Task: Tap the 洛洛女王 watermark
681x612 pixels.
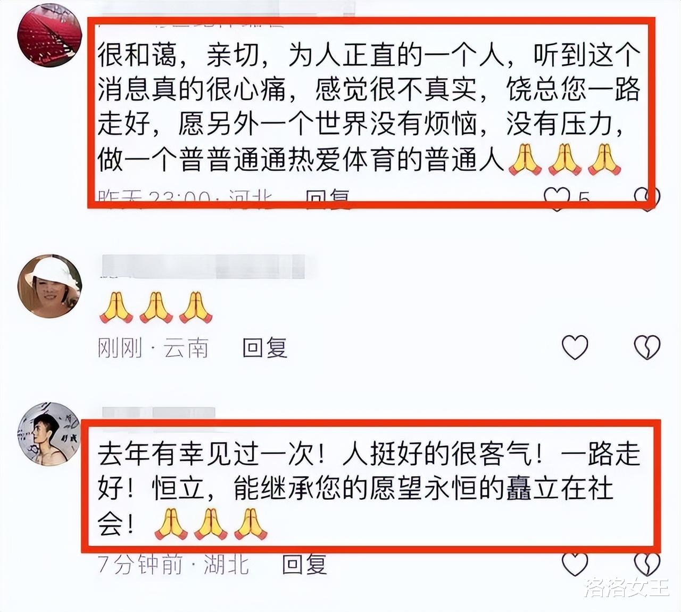Action: point(626,587)
